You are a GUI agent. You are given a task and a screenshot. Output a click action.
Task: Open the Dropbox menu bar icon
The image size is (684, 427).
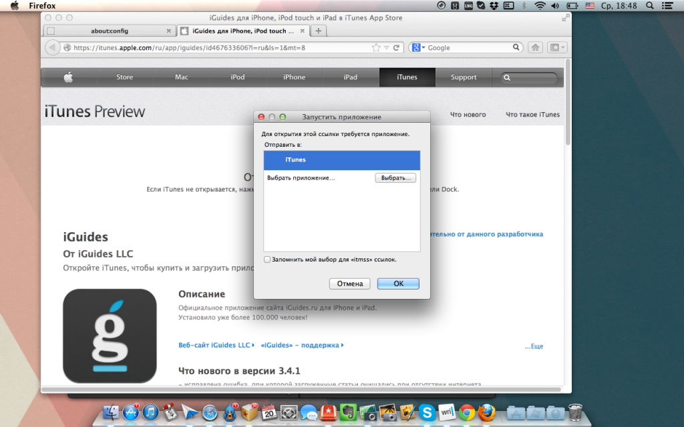tap(494, 5)
